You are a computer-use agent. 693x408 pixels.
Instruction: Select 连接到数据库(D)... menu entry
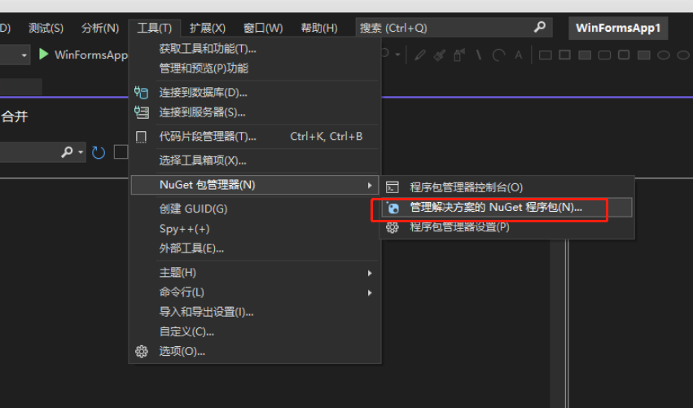[255, 92]
